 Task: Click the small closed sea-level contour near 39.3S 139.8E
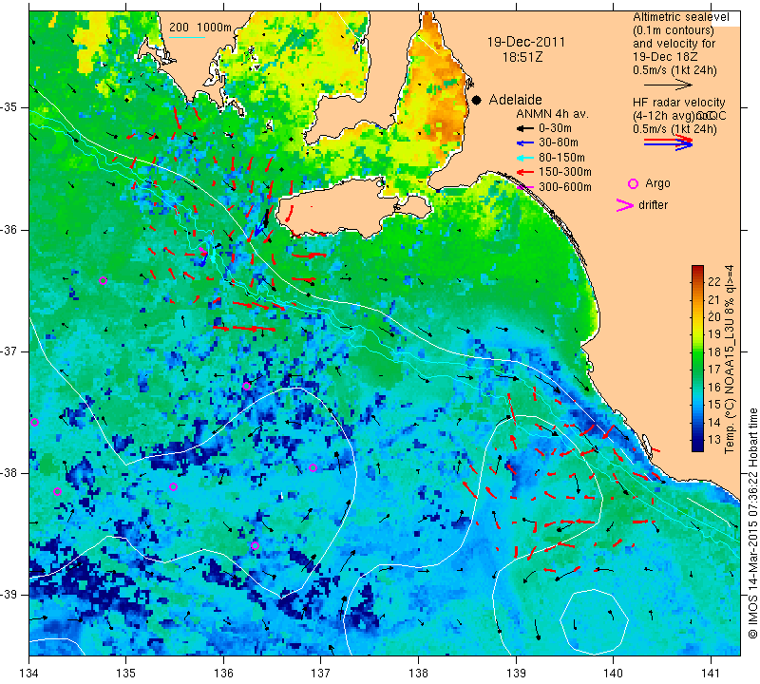595,620
